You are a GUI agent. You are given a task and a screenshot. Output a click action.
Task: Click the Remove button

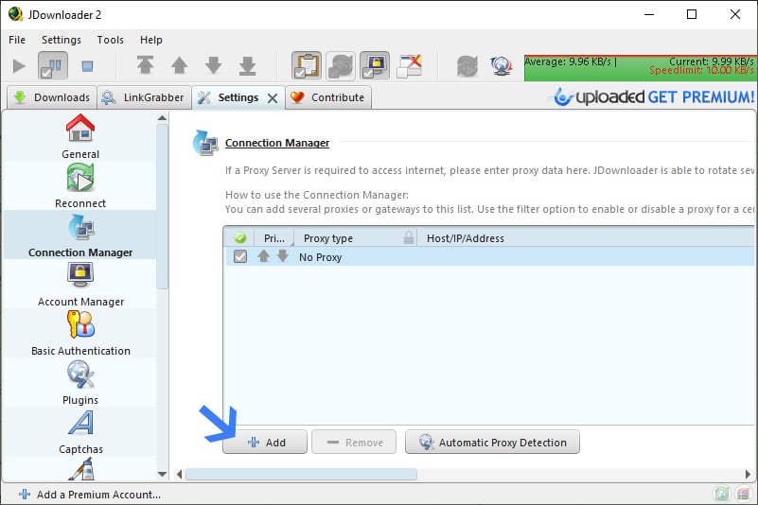(354, 443)
